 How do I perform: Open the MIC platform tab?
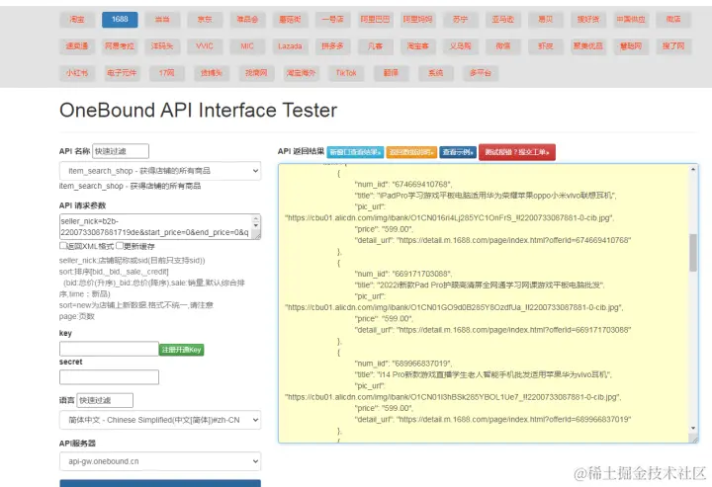tap(247, 46)
